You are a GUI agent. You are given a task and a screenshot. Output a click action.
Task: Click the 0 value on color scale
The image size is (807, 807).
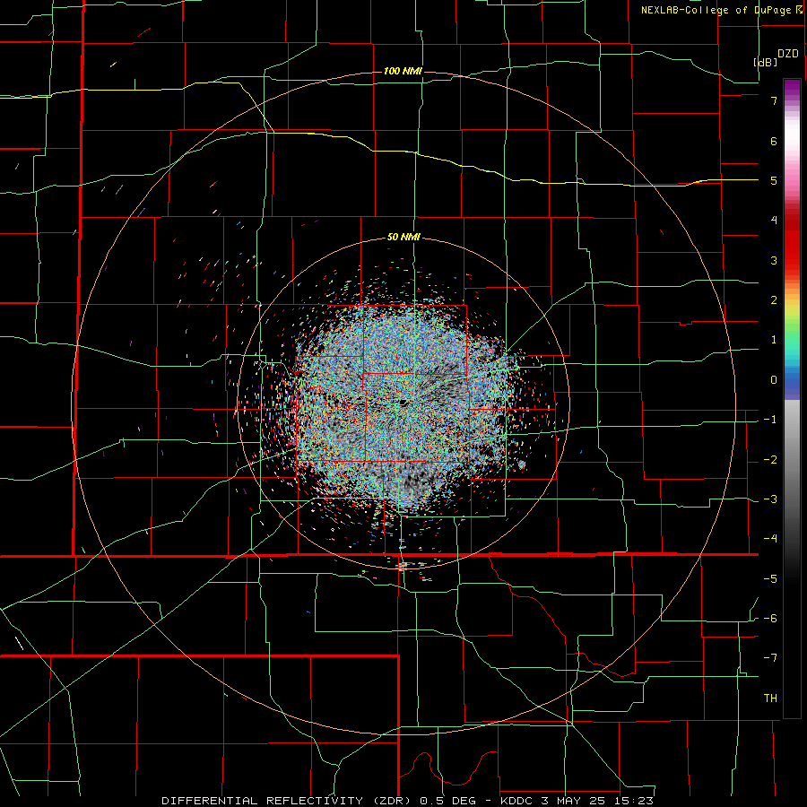tap(774, 380)
